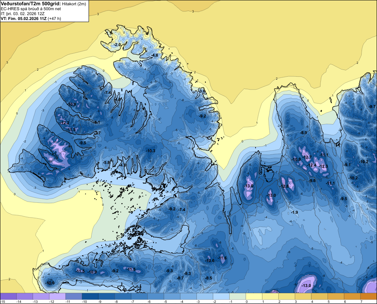The image size is (377, 304).
Task: Click the '-8.5' temperature label
Action: coord(208,278)
